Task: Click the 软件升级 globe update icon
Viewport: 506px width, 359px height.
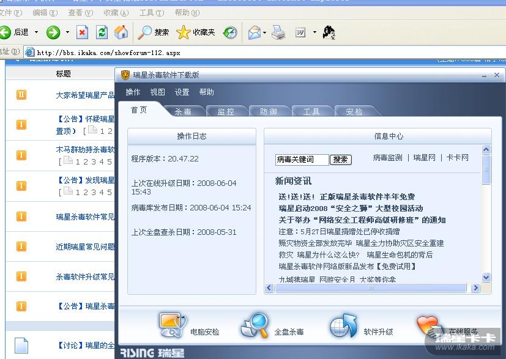Action: [x=343, y=325]
